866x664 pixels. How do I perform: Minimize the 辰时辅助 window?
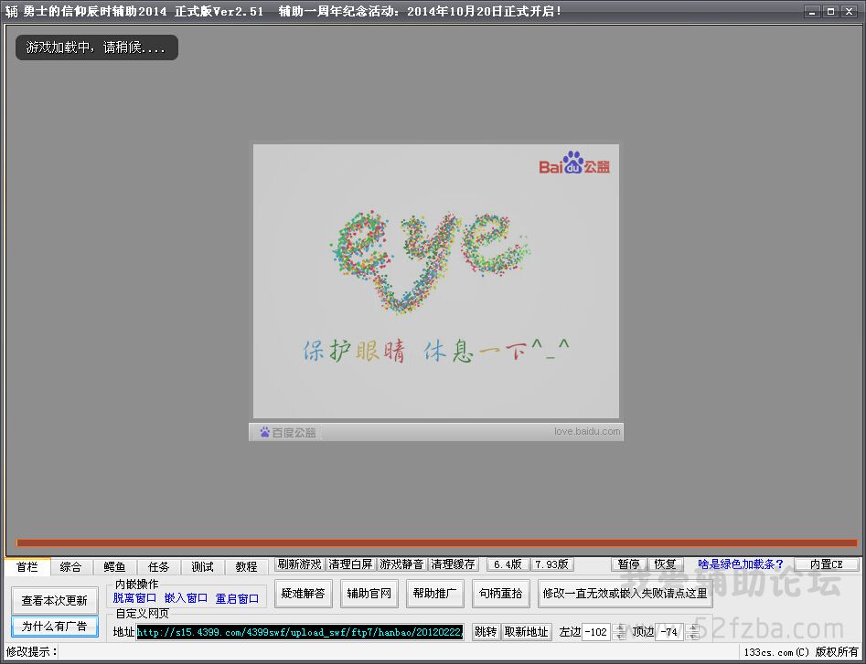tap(812, 11)
